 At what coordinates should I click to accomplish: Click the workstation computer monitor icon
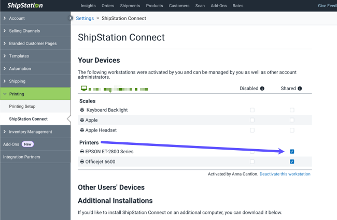coord(83,89)
